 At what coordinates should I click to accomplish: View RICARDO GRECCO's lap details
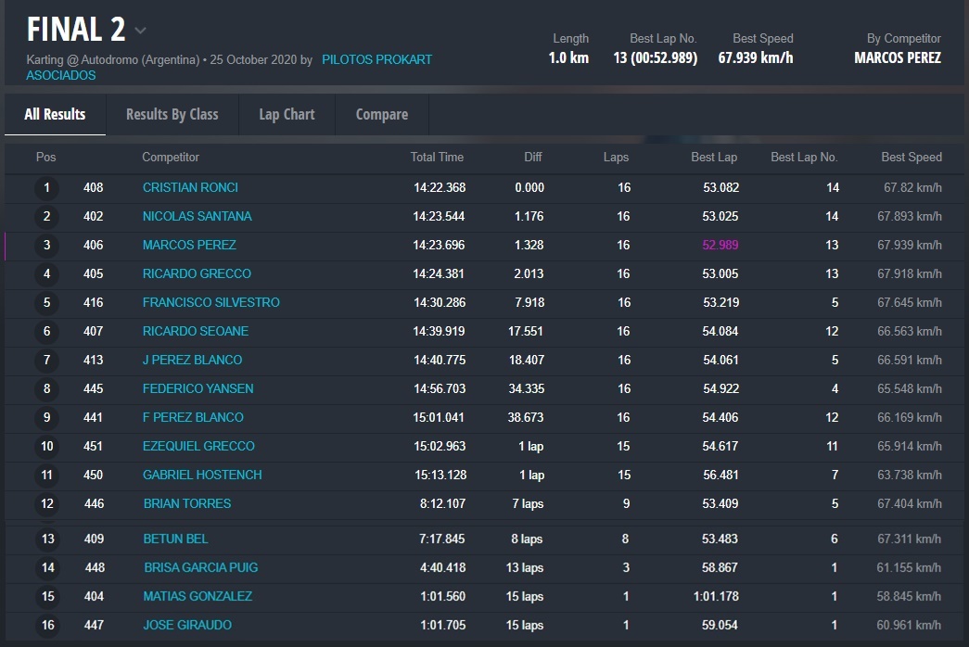197,273
